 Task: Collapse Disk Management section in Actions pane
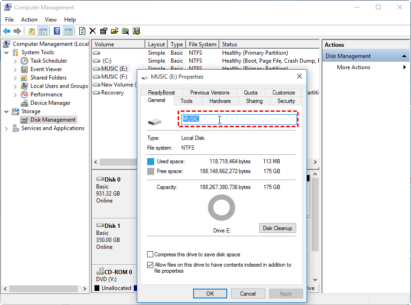[404, 56]
